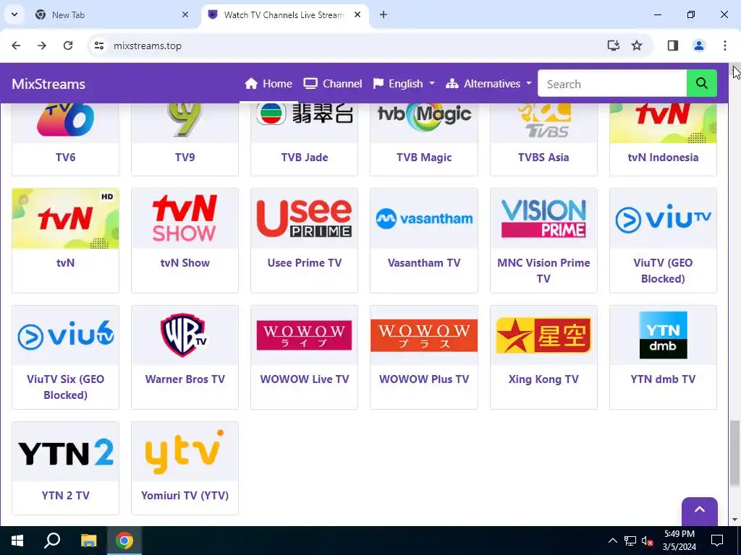Reload the page with refresh icon
The height and width of the screenshot is (555, 741).
[68, 46]
